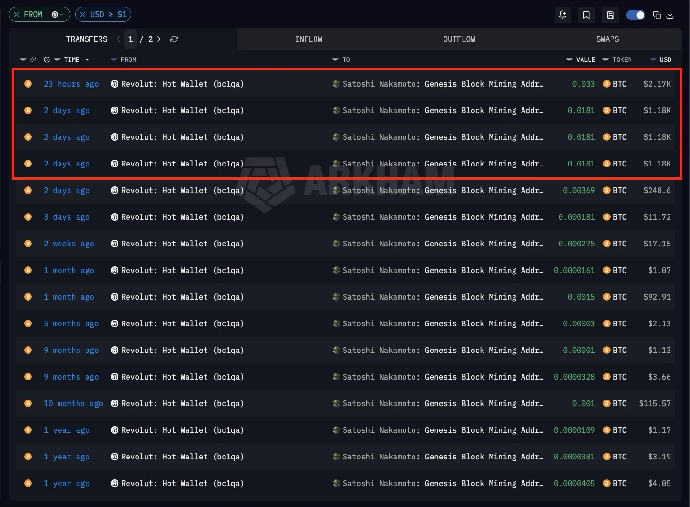The width and height of the screenshot is (690, 507).
Task: Click the Bitcoin chain icon on the $4.05 row
Action: 28,483
